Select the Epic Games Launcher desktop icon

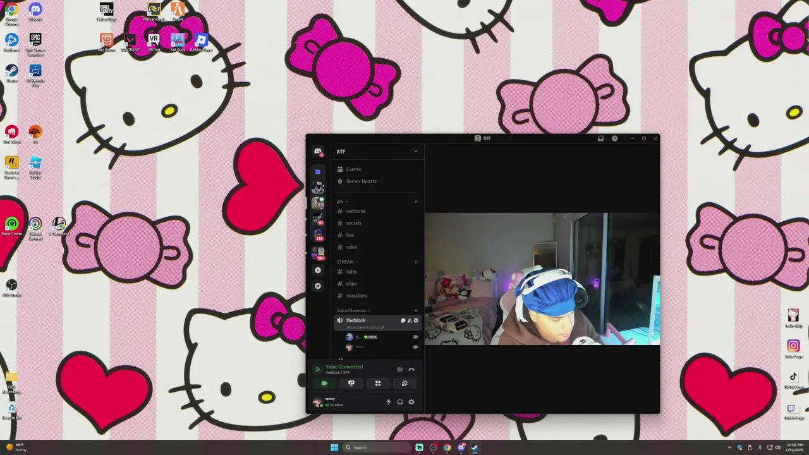[x=35, y=45]
